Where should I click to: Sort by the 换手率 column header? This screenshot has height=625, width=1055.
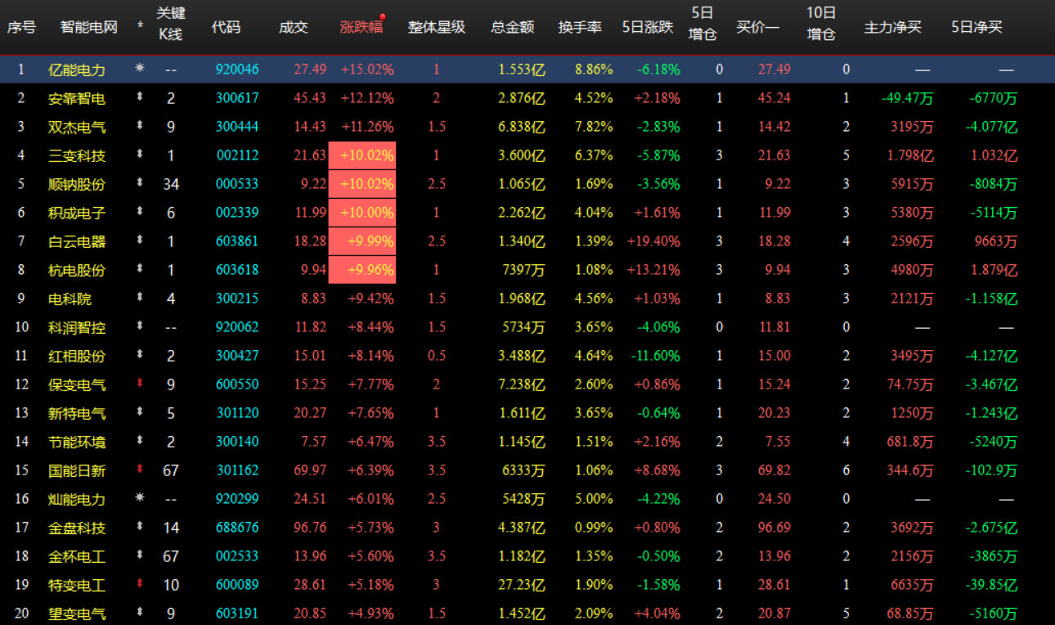pos(580,25)
